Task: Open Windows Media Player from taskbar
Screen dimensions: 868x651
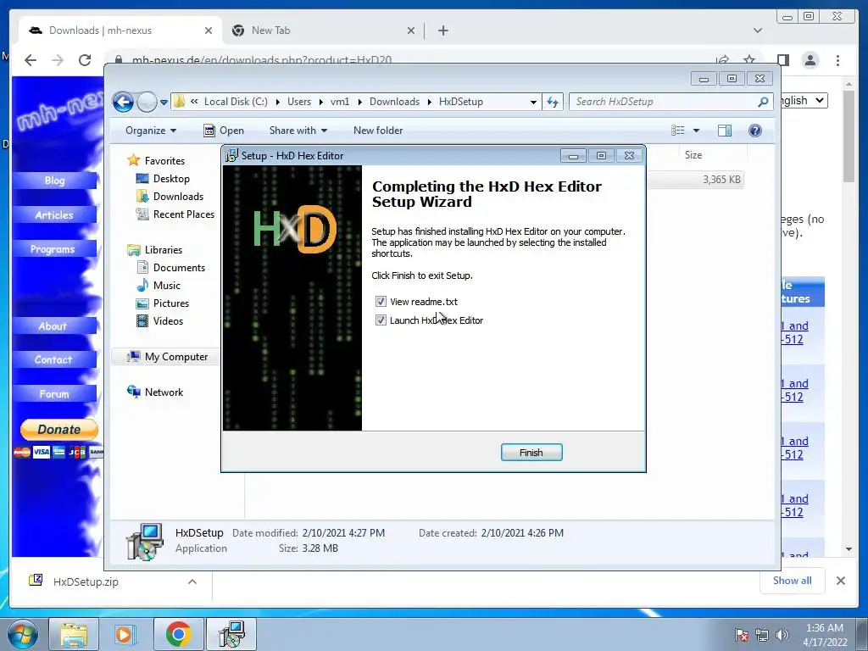Action: [x=125, y=634]
